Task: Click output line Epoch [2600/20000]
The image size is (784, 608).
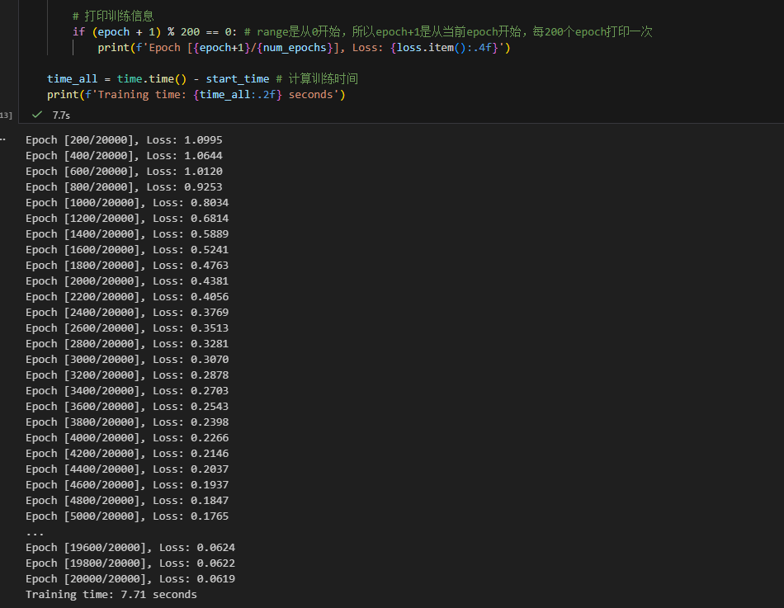Action: (127, 328)
